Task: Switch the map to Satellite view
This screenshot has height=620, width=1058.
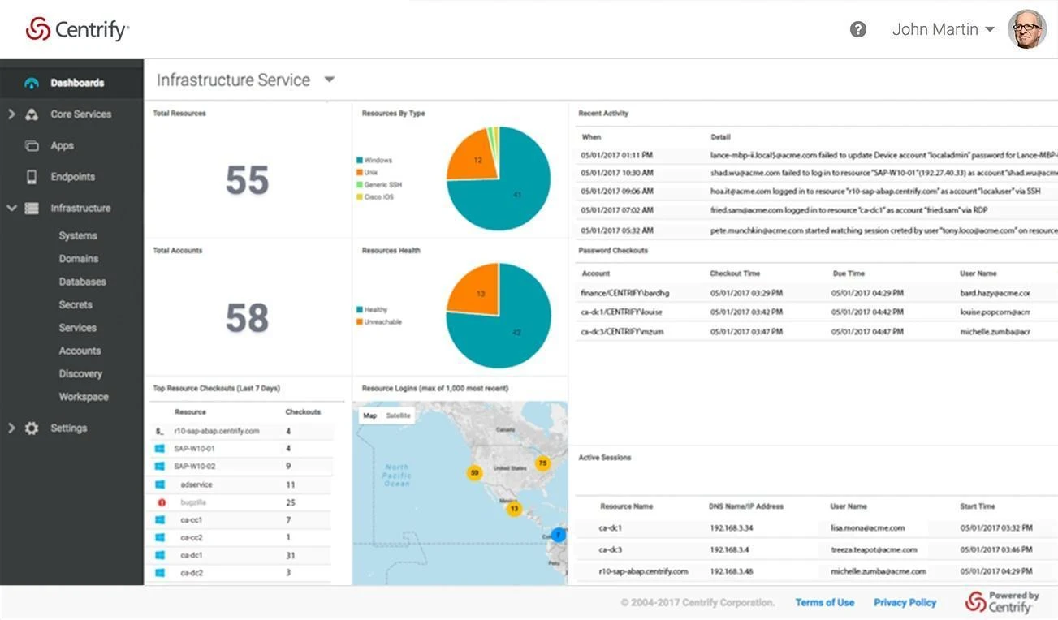Action: coord(398,415)
